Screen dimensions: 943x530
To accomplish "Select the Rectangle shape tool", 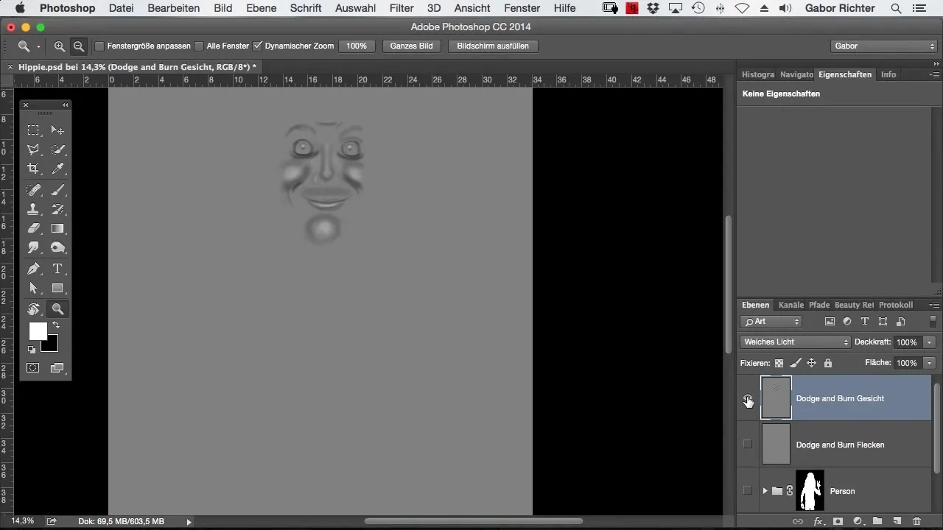I will click(x=57, y=288).
